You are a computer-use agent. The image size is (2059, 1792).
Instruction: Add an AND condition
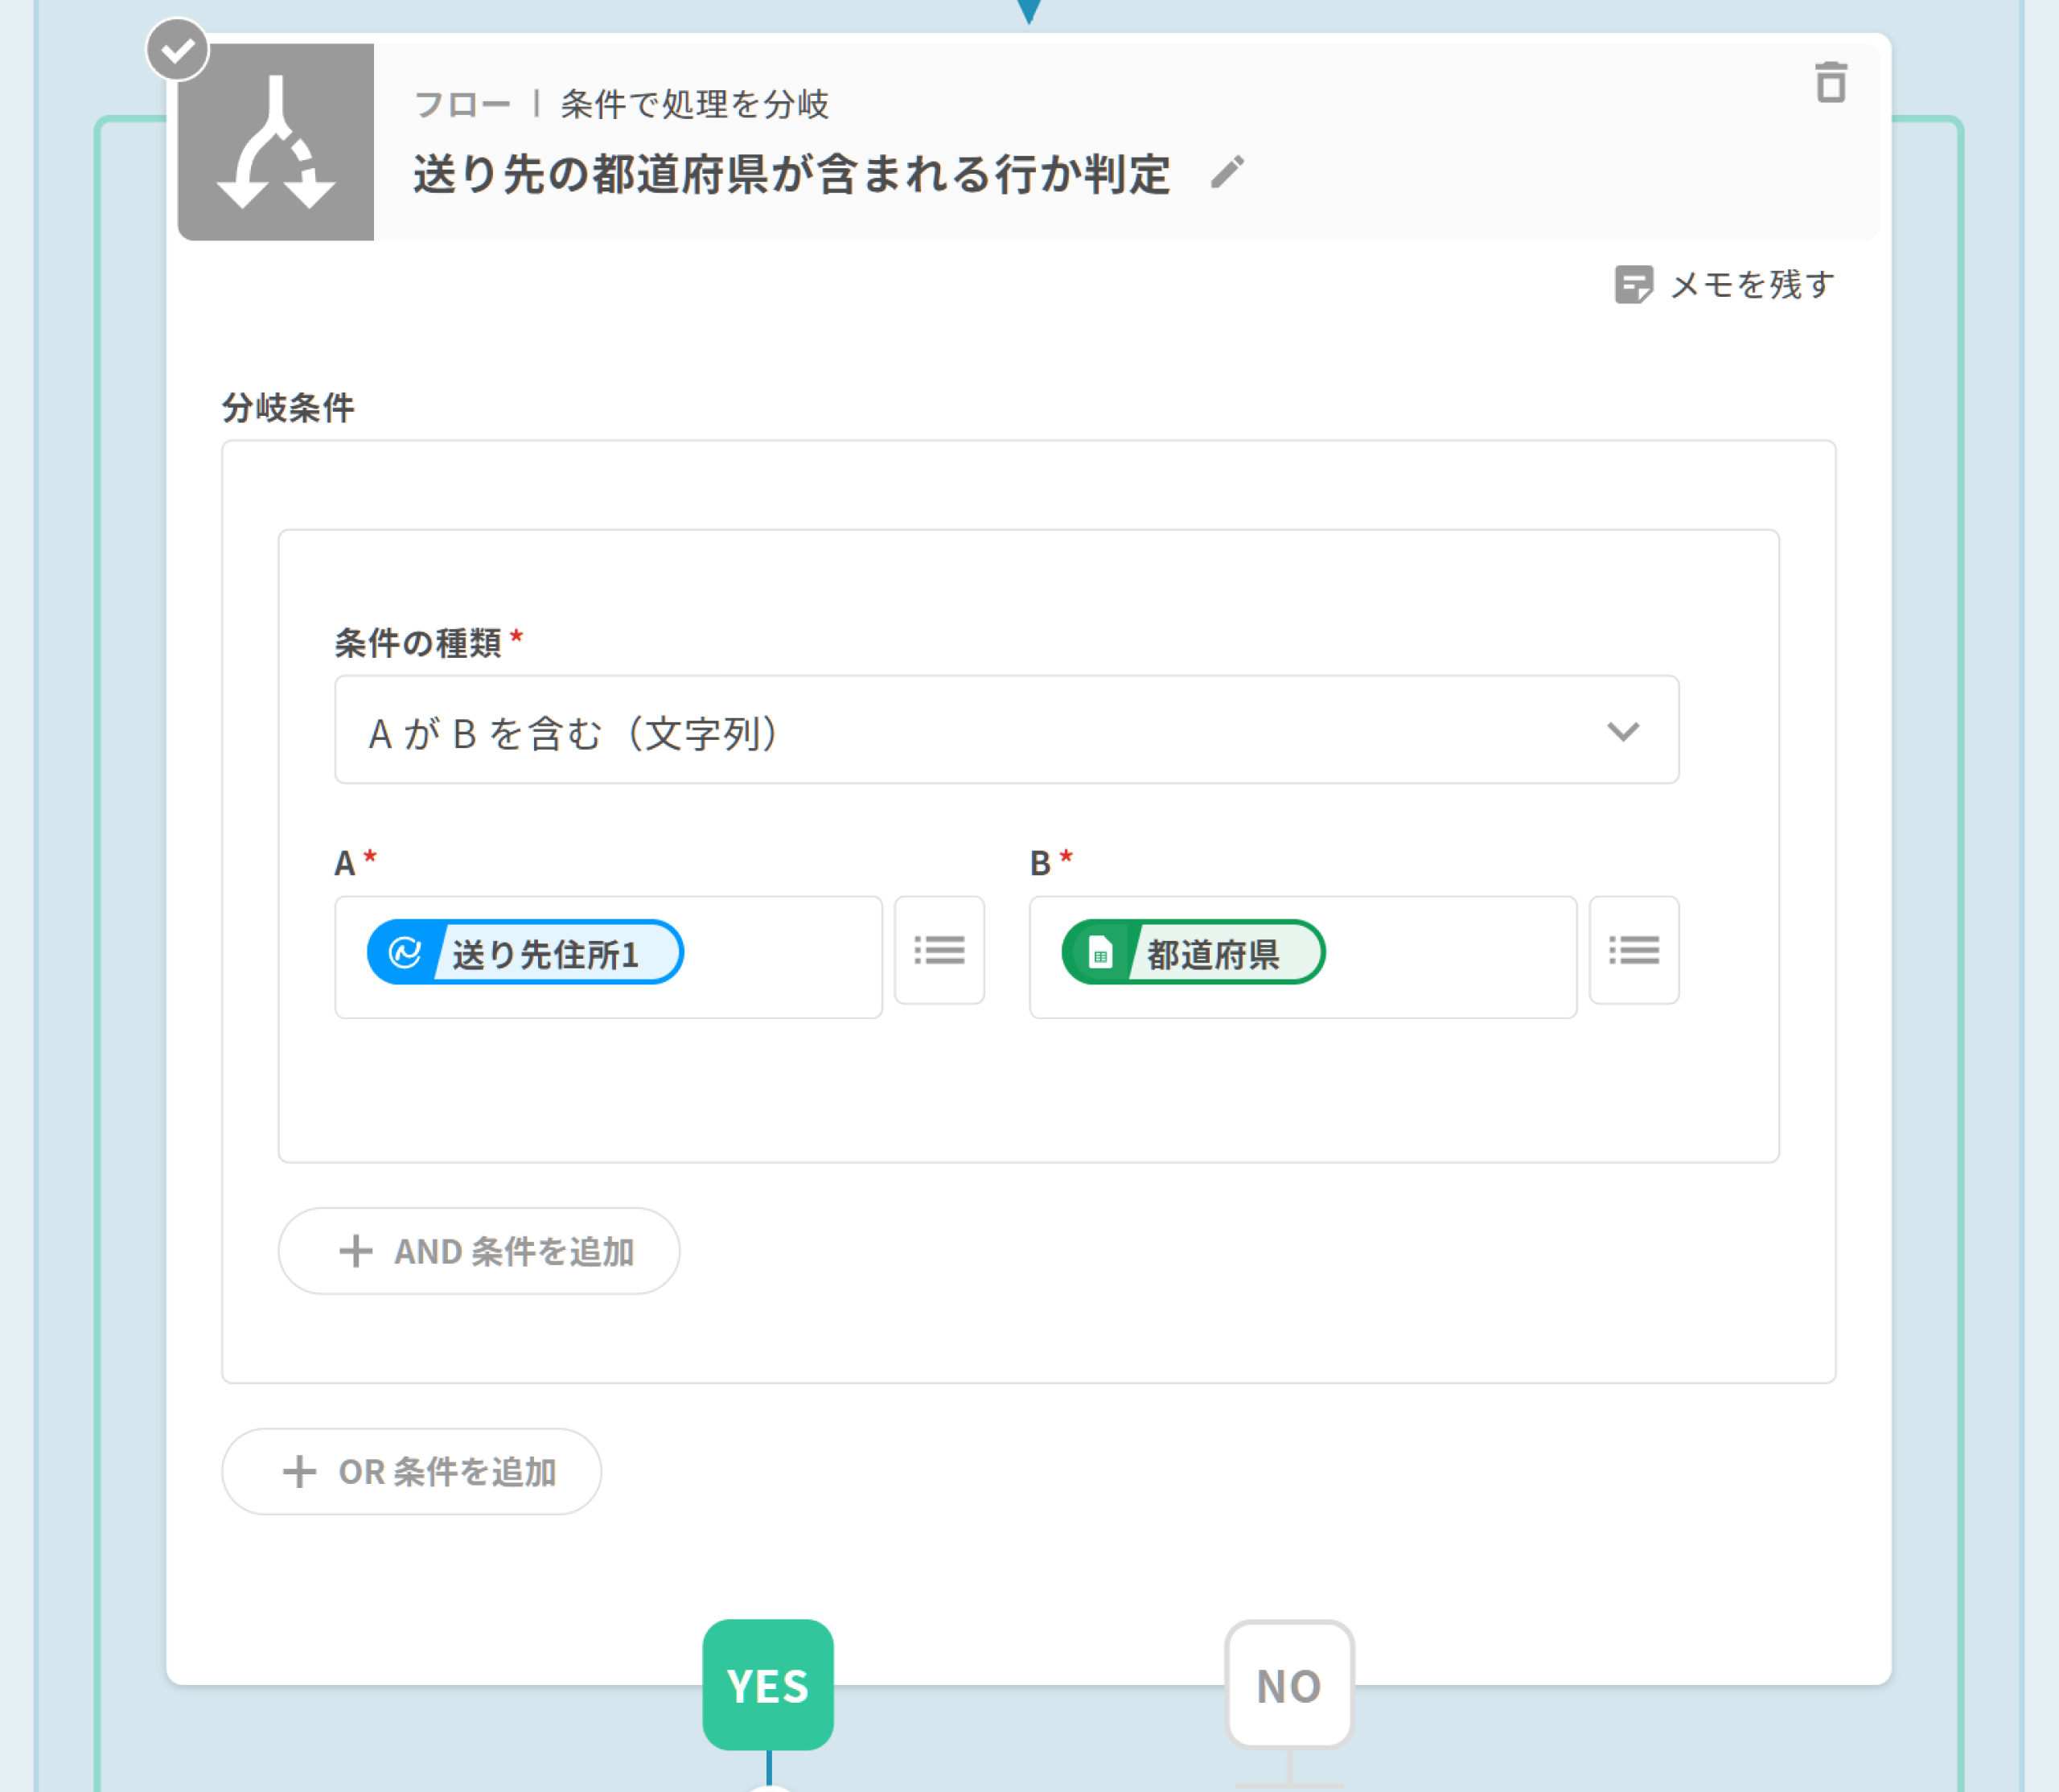pyautogui.click(x=479, y=1251)
